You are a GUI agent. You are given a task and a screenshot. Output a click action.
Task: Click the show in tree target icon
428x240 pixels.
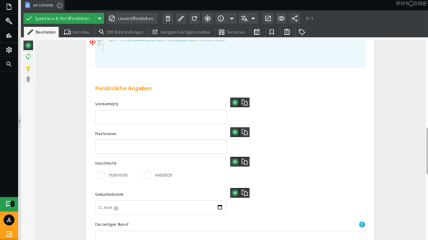pos(207,18)
